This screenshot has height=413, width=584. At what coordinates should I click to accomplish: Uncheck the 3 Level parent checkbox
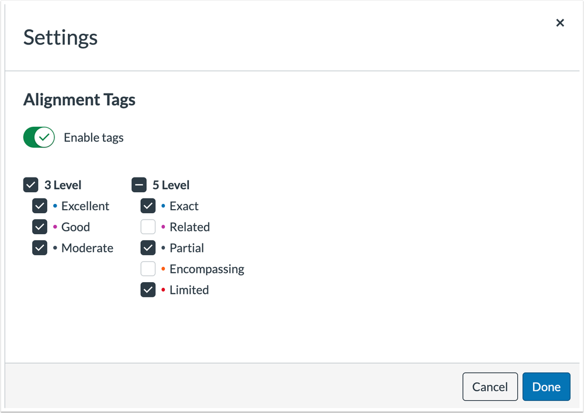(x=30, y=185)
